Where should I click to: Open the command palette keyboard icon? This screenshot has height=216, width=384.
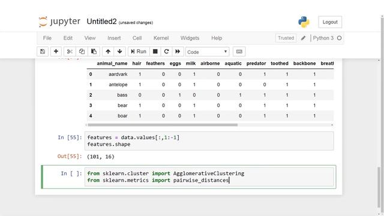click(239, 52)
